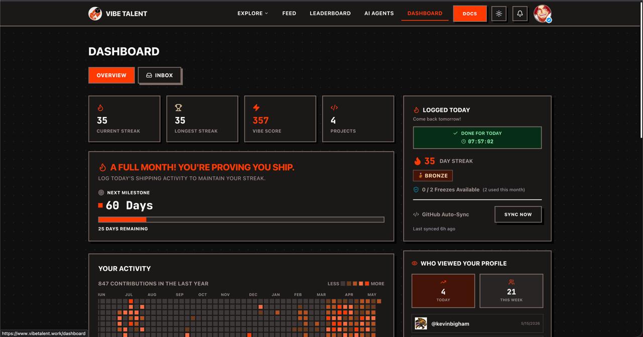The width and height of the screenshot is (643, 337).
Task: Click the shield icon beside Freezes Available
Action: tap(416, 189)
